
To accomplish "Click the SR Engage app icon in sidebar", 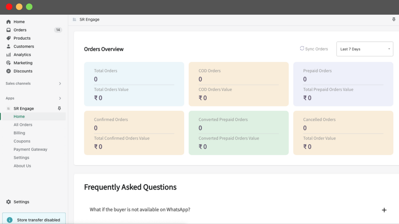I will click(8, 109).
